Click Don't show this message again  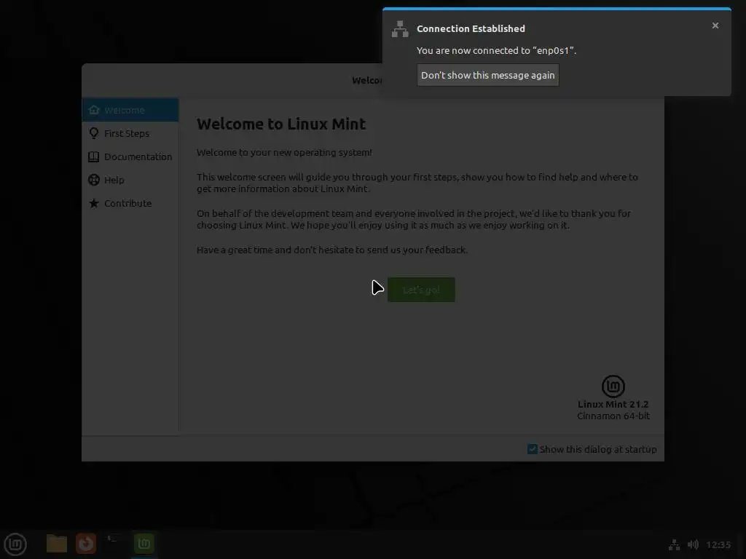tap(487, 75)
